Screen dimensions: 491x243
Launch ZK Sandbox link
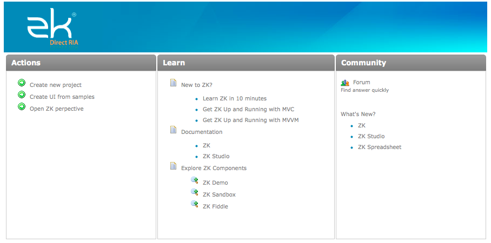[x=219, y=194]
